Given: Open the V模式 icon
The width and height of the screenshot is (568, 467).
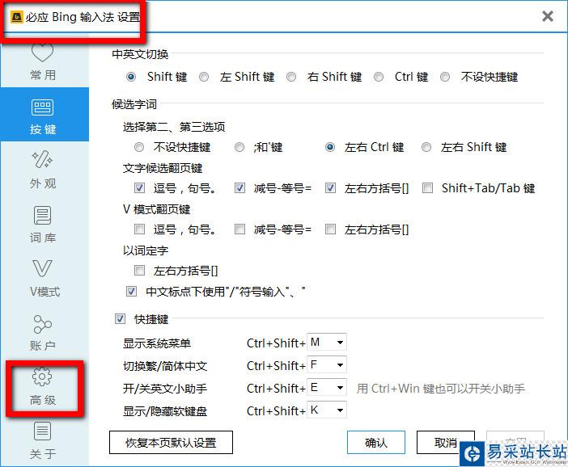Looking at the screenshot, I should [x=42, y=268].
